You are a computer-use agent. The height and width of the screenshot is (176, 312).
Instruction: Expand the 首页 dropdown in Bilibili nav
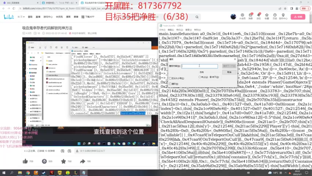[21, 17]
